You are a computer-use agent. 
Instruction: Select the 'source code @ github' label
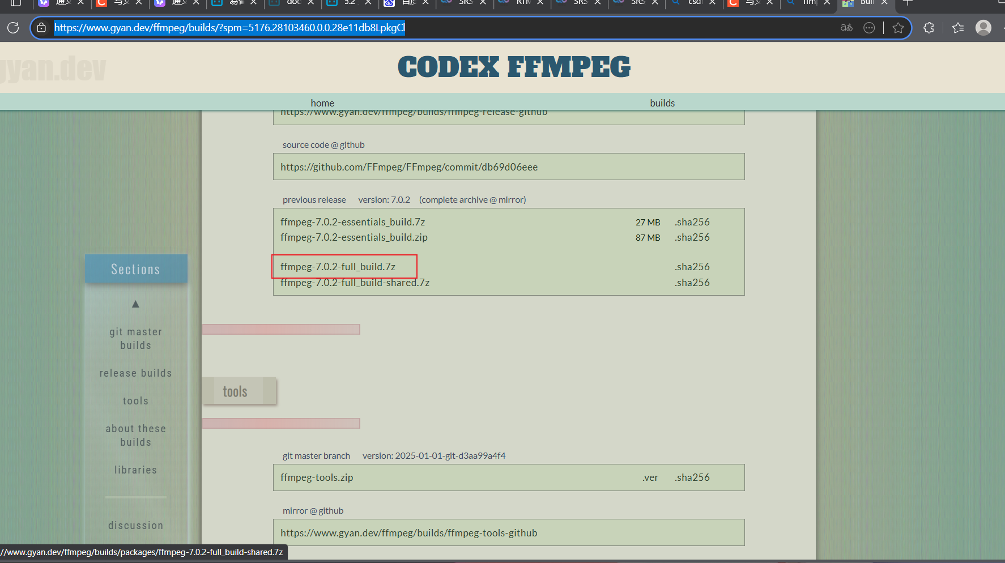(x=323, y=145)
